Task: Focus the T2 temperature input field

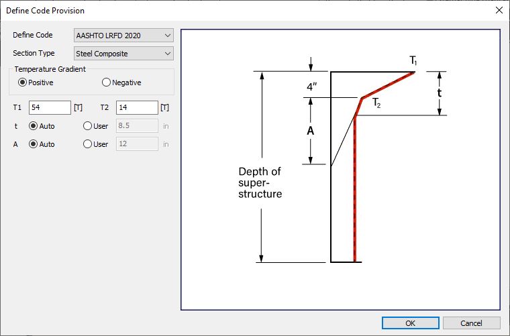Action: [x=137, y=107]
